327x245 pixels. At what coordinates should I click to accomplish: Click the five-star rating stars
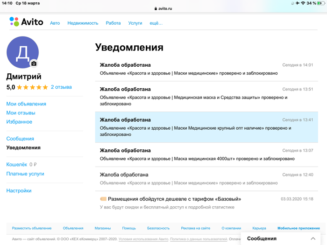tap(32, 87)
